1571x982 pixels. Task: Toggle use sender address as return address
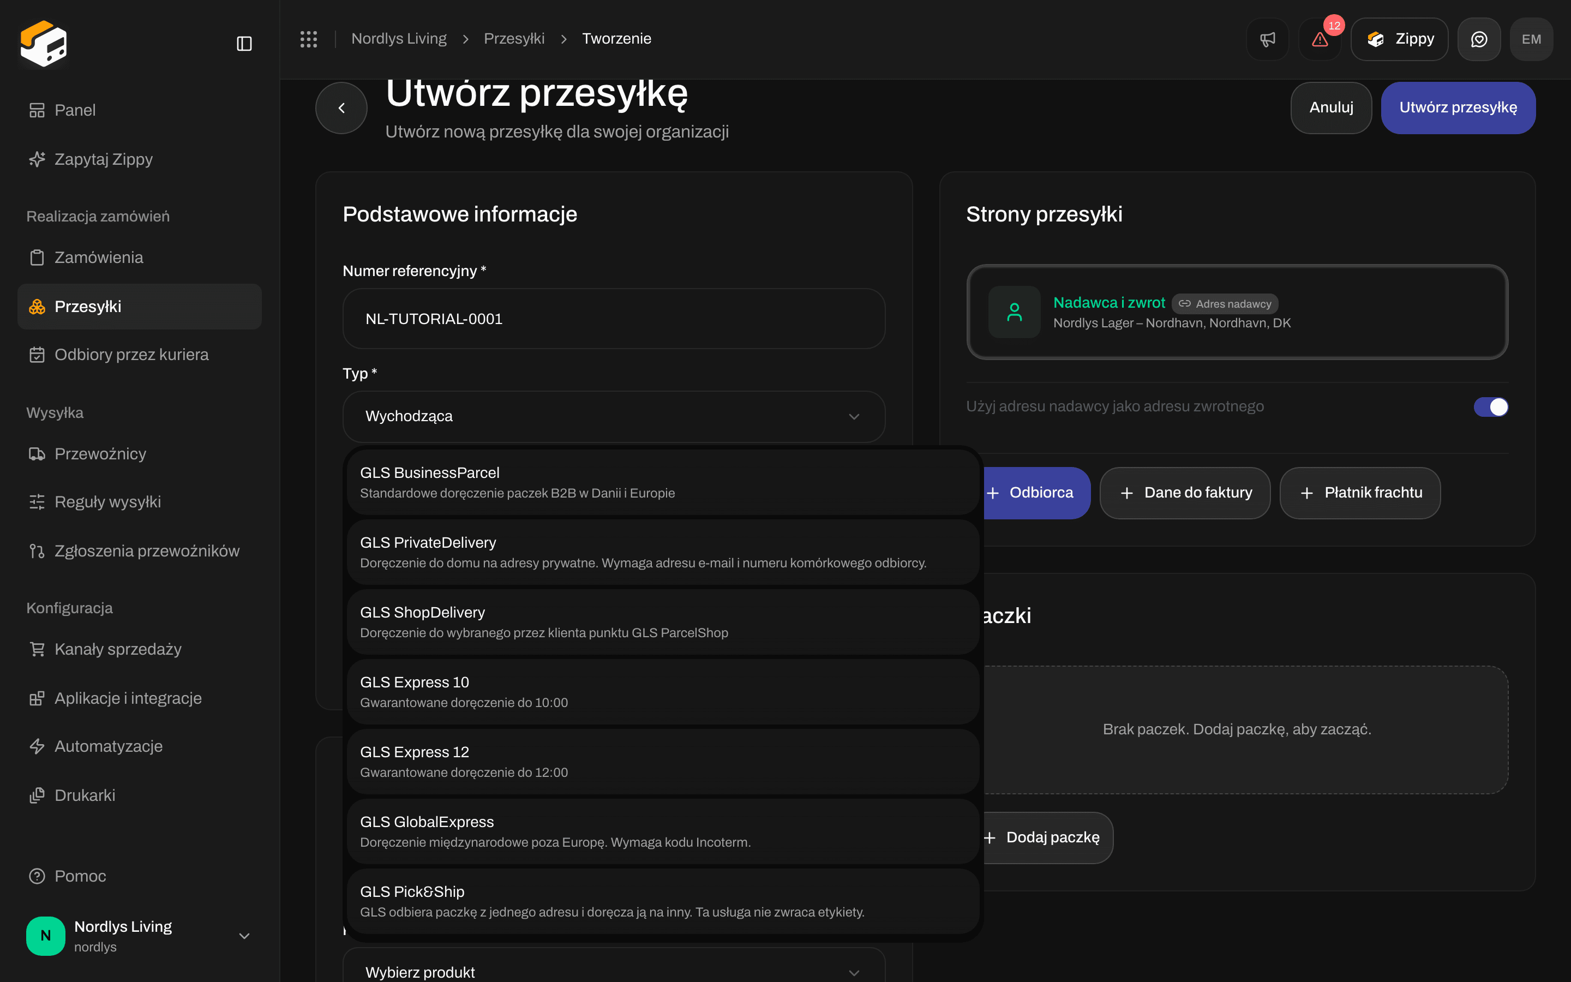point(1490,406)
